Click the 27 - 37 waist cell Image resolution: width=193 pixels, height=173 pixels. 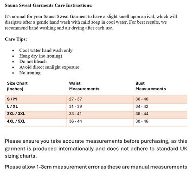coord(76,99)
